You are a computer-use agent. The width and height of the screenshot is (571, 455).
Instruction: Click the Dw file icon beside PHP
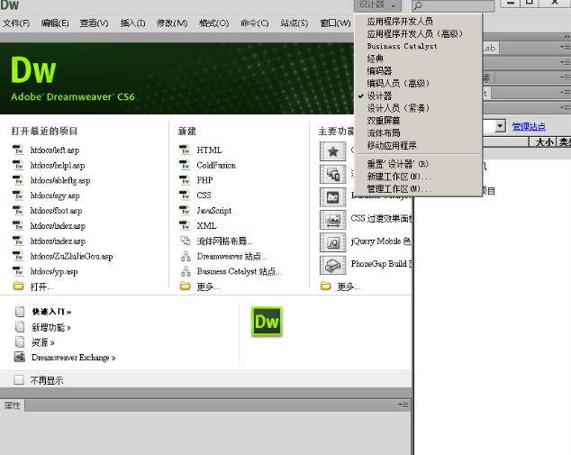(x=185, y=180)
